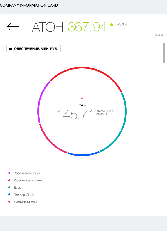This screenshot has height=231, width=167.
Task: Click the COMPANY INFORMATION CARD title
Action: click(x=29, y=5)
